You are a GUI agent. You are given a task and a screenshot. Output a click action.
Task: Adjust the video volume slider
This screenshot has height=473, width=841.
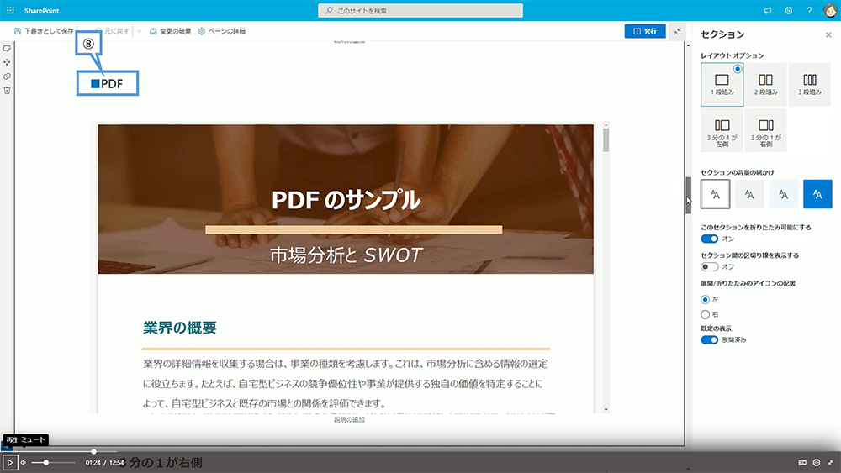(x=53, y=462)
